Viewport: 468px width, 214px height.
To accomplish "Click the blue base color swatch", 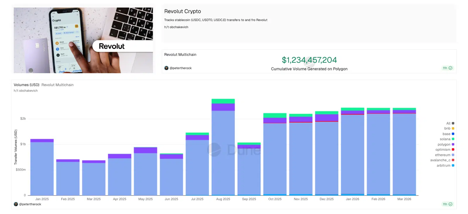I will (452, 134).
